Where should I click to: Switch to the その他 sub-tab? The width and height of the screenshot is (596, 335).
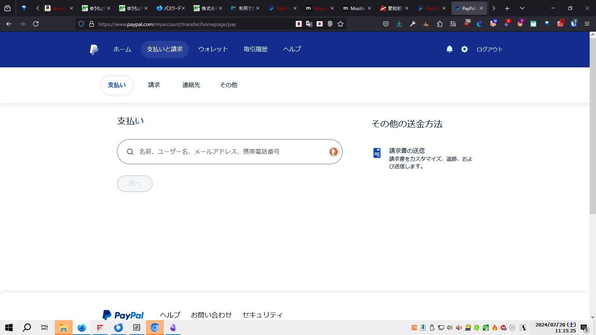coord(228,85)
